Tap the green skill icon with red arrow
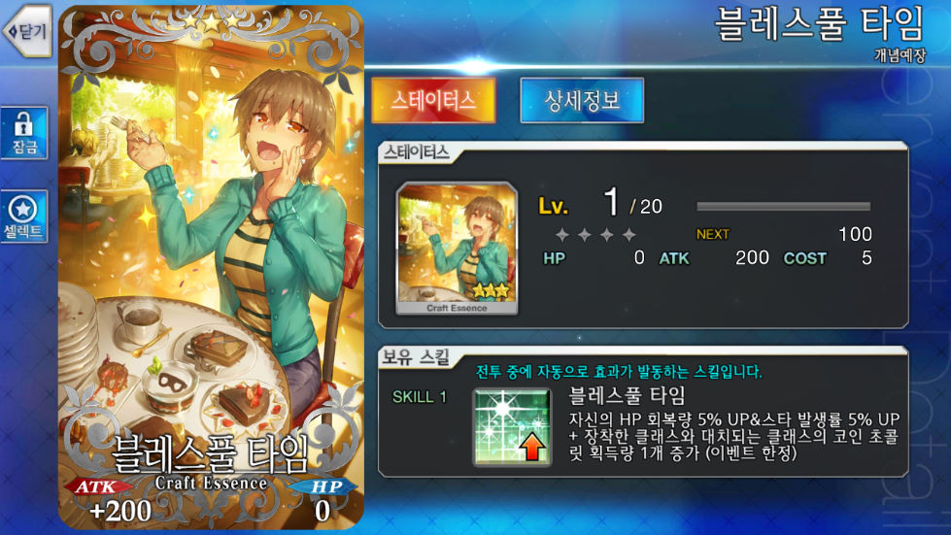951x535 pixels. [x=513, y=427]
